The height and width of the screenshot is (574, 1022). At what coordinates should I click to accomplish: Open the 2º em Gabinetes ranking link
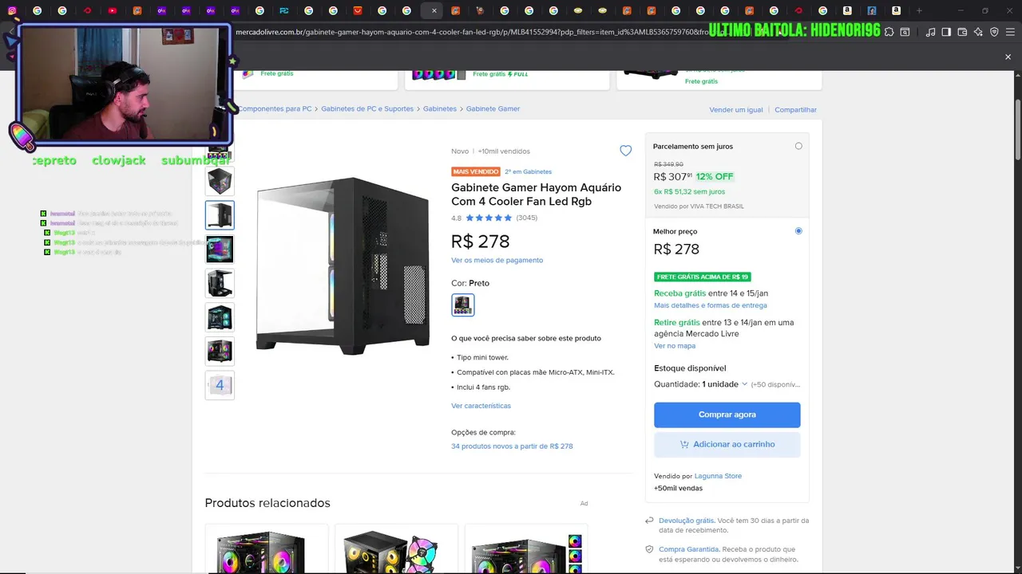pyautogui.click(x=528, y=171)
